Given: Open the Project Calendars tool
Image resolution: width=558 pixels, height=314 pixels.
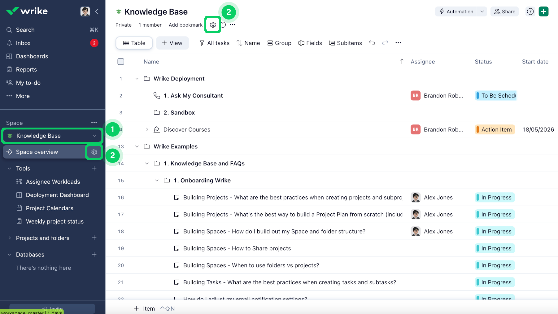Looking at the screenshot, I should pyautogui.click(x=50, y=208).
